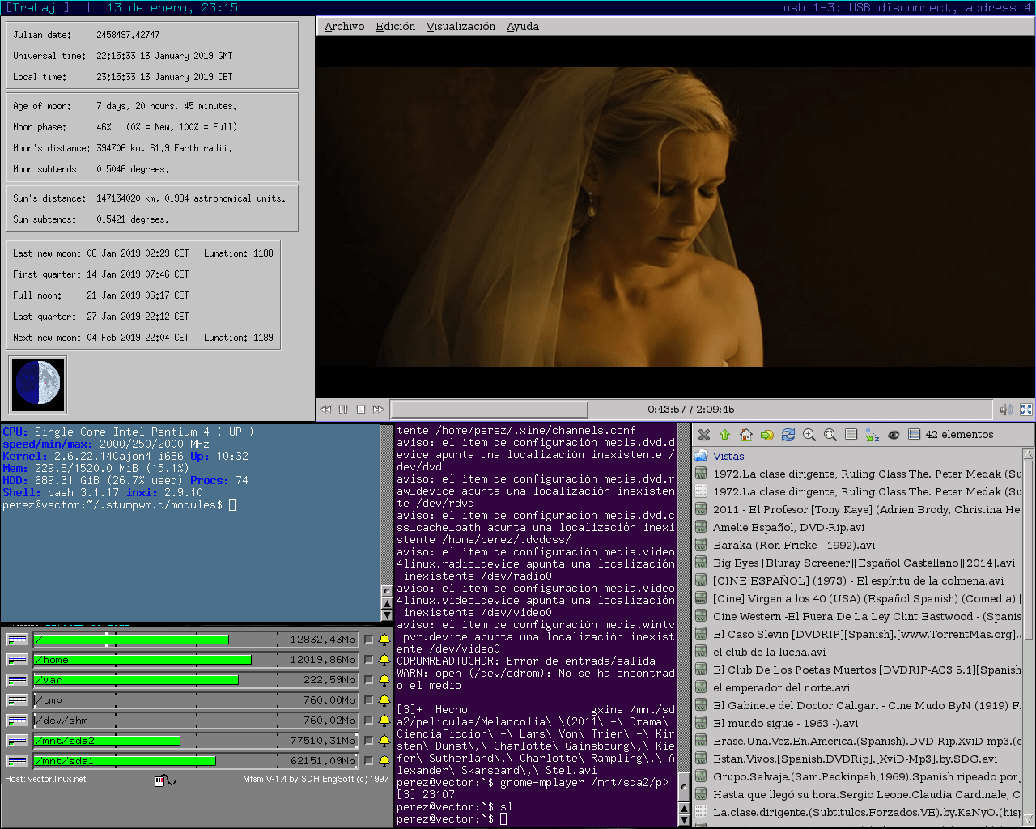Zoom in the file manager view
Image resolution: width=1036 pixels, height=829 pixels.
[809, 435]
